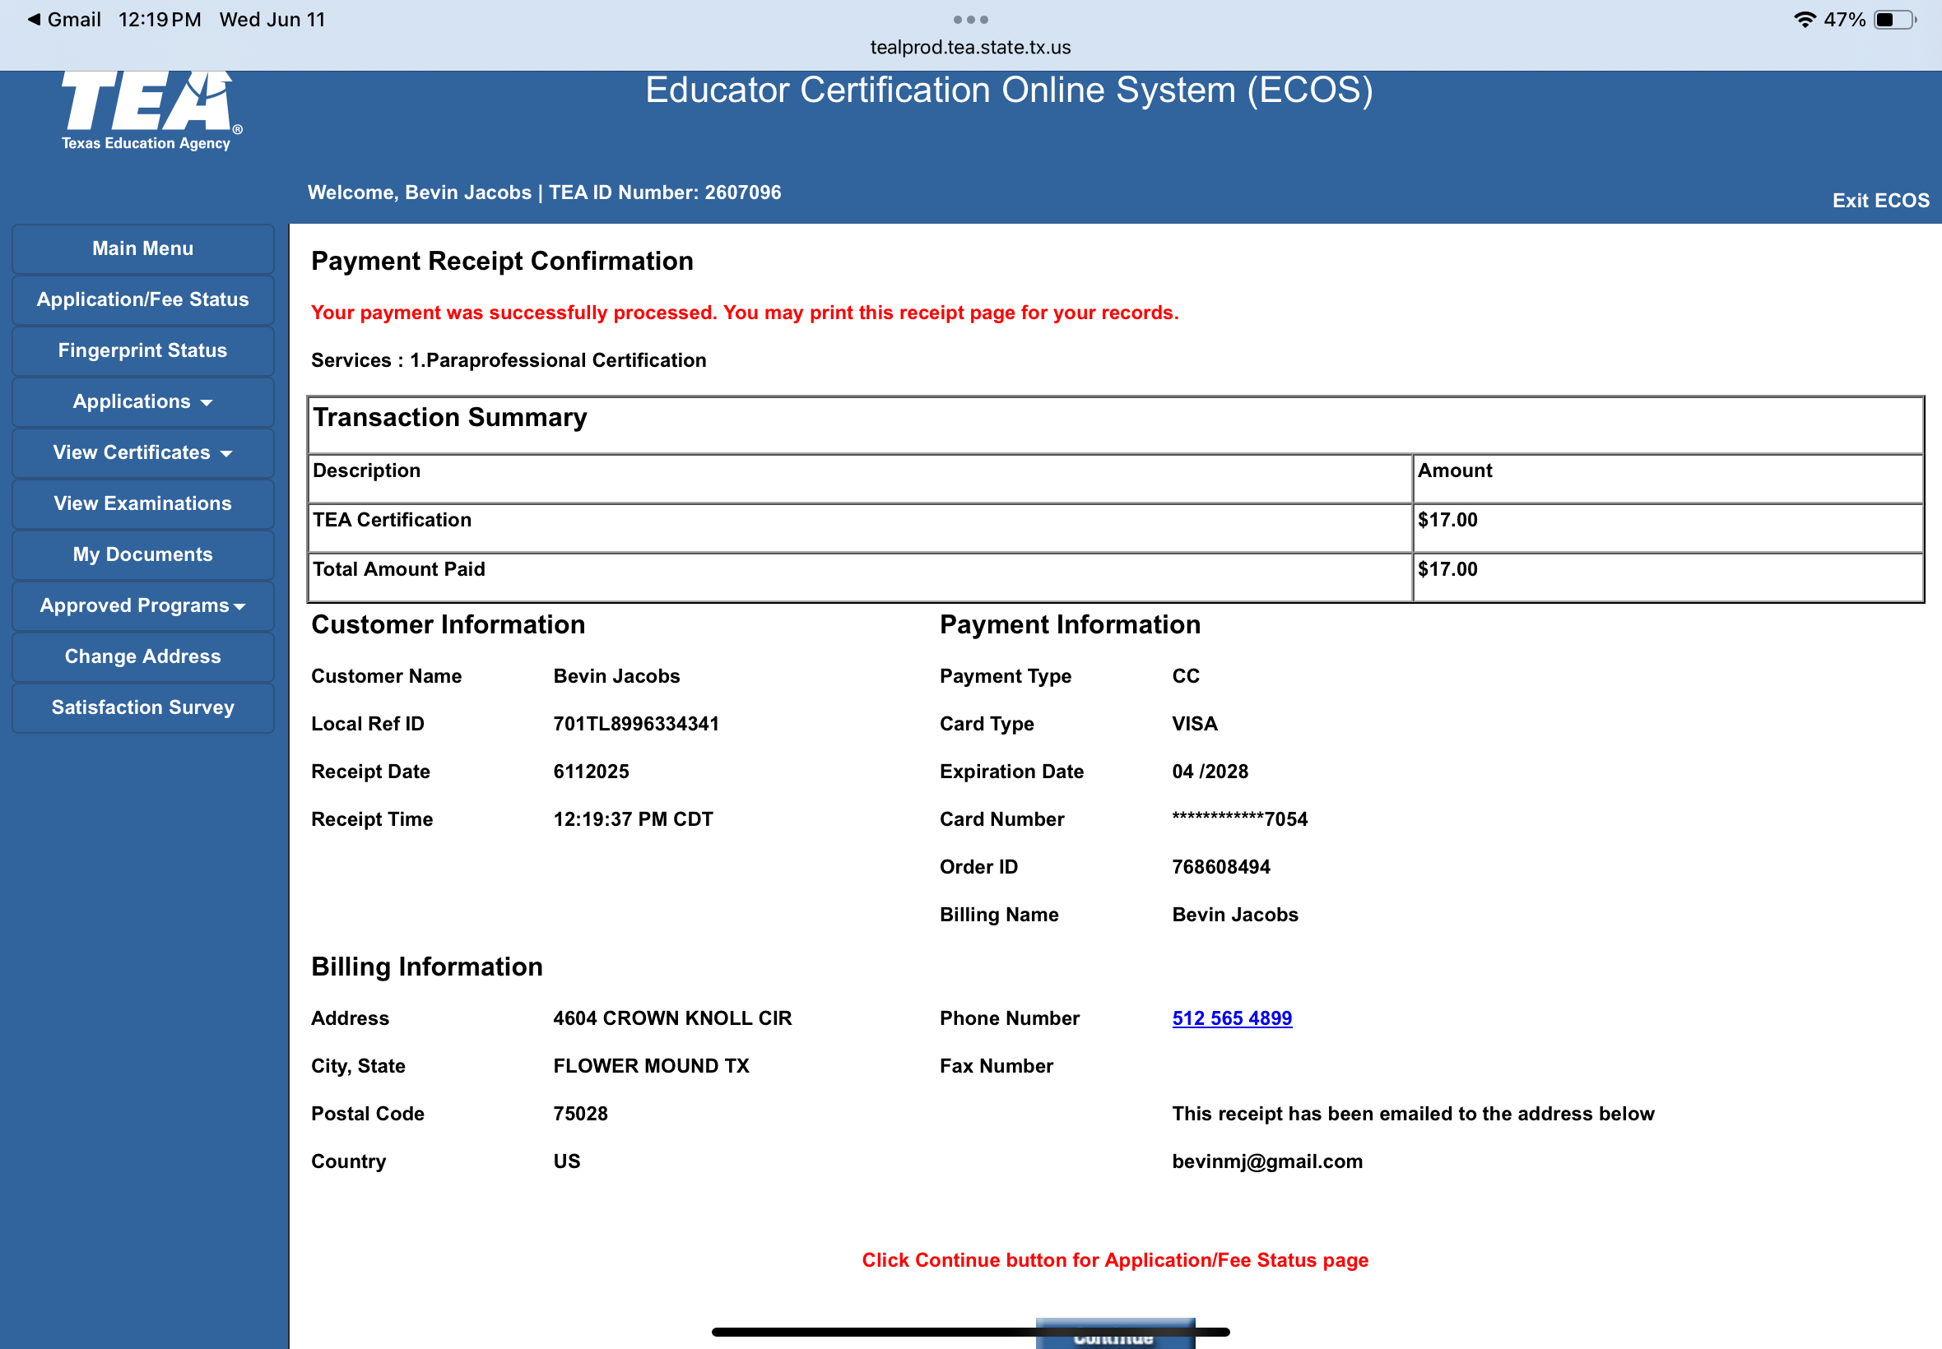Screen dimensions: 1942x1349
Task: Tap the battery indicator icon
Action: [1894, 20]
